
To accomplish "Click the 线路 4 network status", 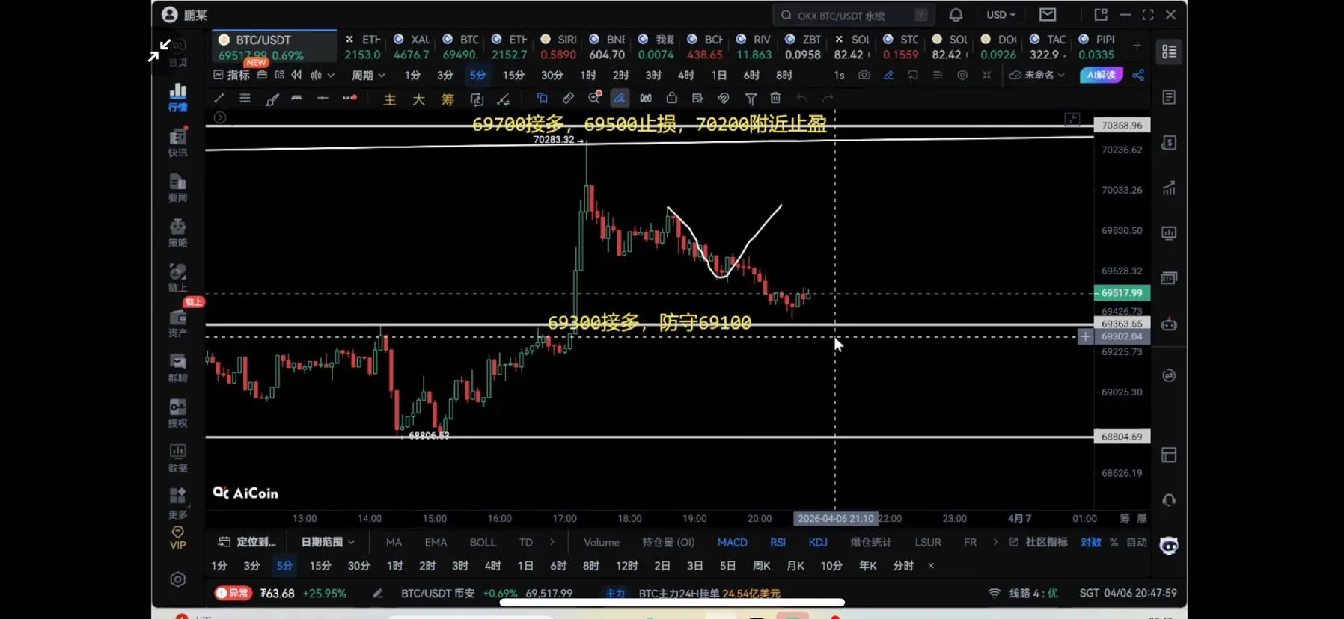I will click(x=1023, y=593).
